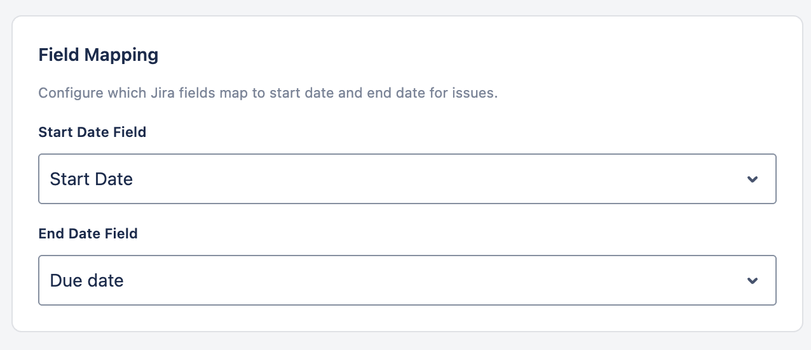
Task: Click the selected "Start Date" value text
Action: (x=91, y=179)
